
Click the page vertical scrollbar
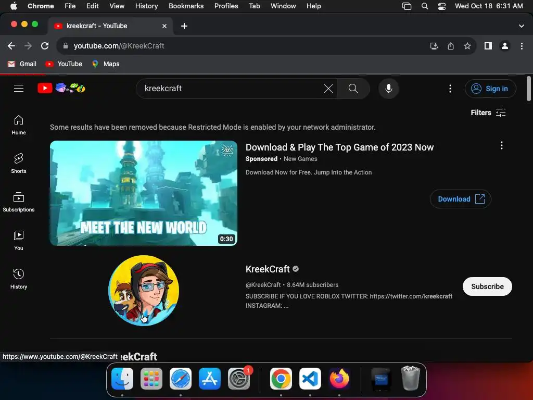click(529, 89)
